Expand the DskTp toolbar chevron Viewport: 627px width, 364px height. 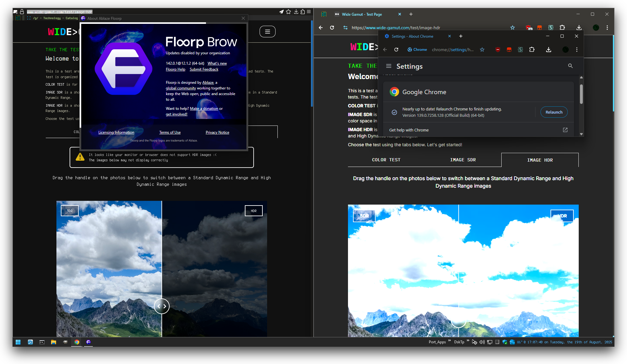(468, 341)
